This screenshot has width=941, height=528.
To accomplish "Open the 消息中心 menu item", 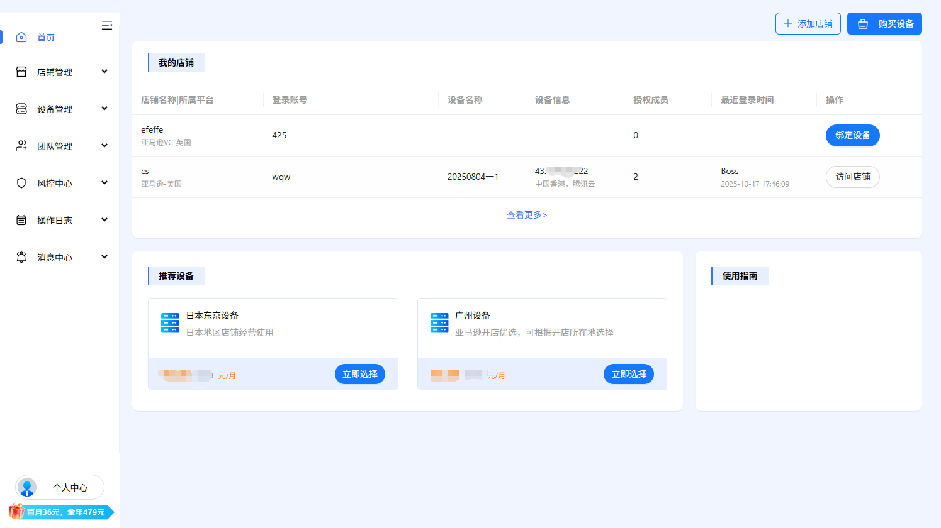I will [55, 258].
